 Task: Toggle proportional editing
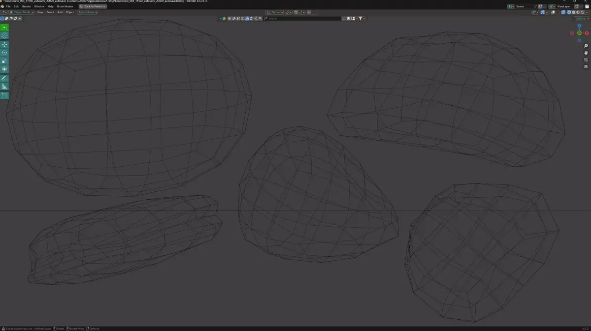pyautogui.click(x=309, y=12)
